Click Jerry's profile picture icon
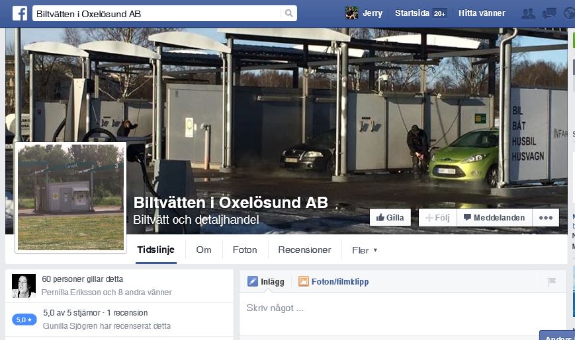The image size is (575, 340). 351,13
